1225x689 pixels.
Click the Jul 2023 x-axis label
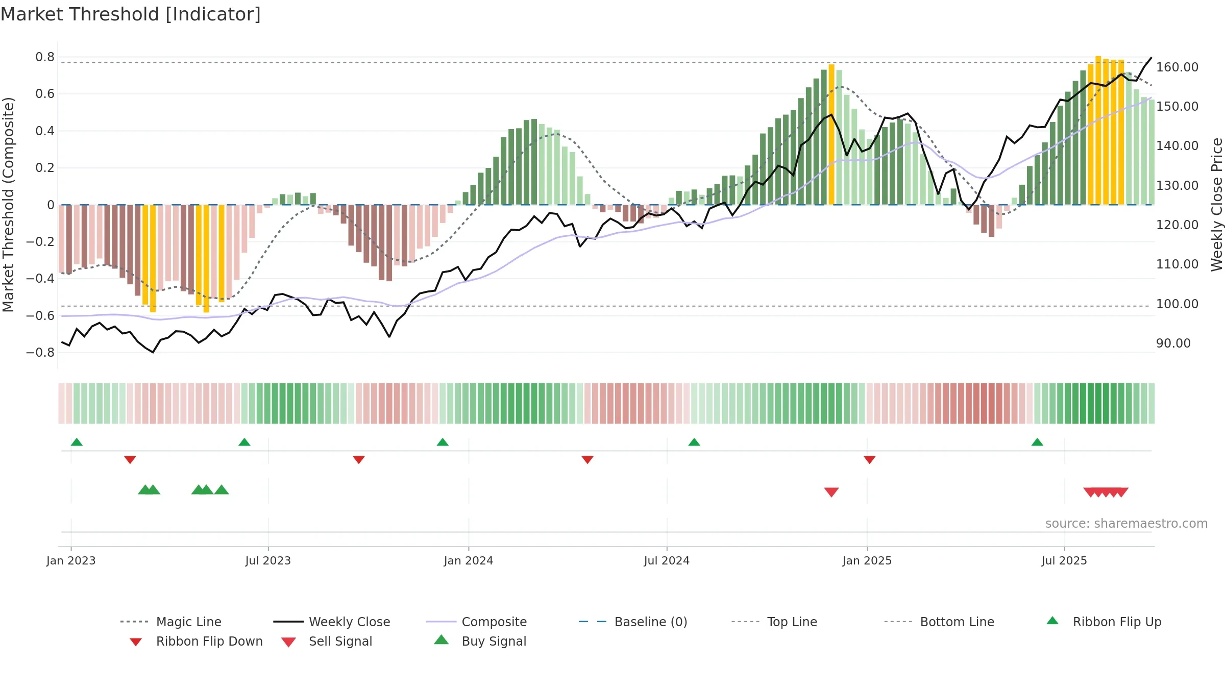[268, 560]
